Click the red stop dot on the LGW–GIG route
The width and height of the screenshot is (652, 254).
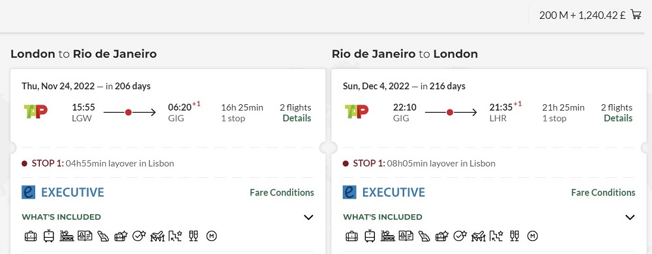coord(128,112)
